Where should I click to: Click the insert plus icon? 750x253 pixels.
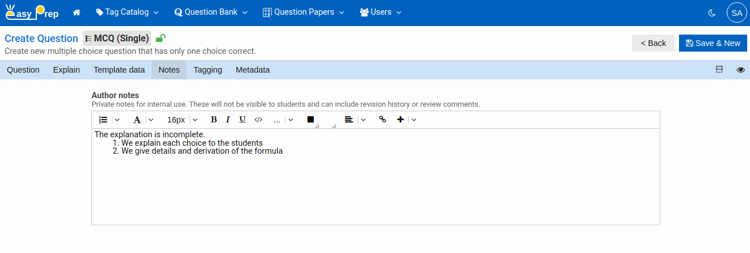(400, 120)
